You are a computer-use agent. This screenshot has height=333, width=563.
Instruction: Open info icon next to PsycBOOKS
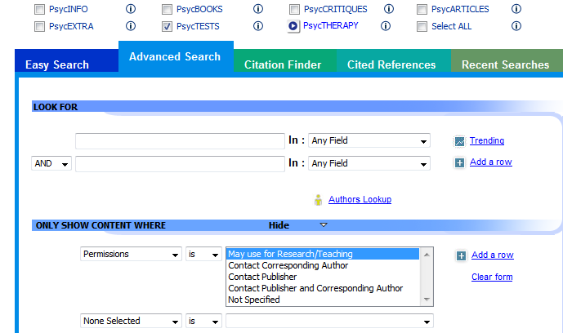[258, 9]
